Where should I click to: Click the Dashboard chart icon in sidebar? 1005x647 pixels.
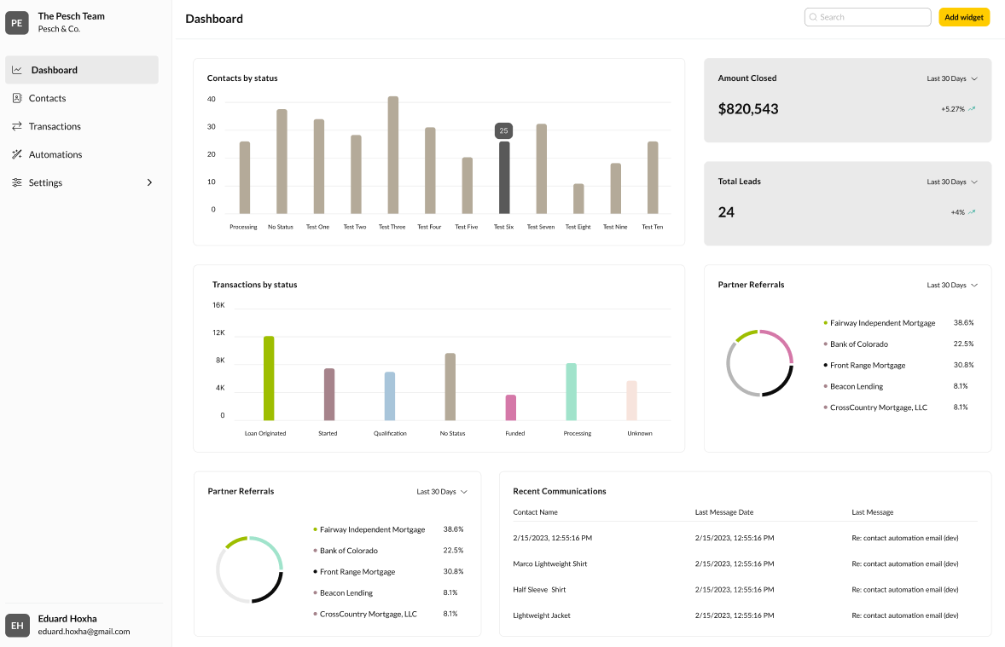[x=17, y=70]
